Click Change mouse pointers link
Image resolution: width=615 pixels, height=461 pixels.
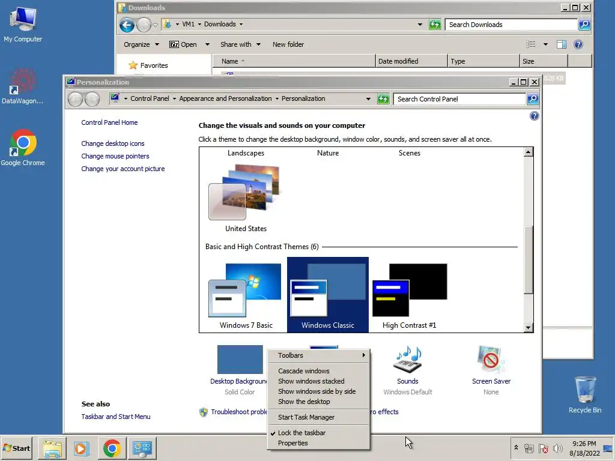point(115,156)
